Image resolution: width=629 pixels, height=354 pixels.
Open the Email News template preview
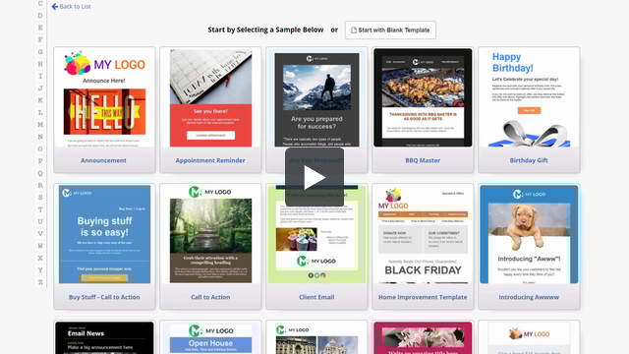tap(104, 337)
